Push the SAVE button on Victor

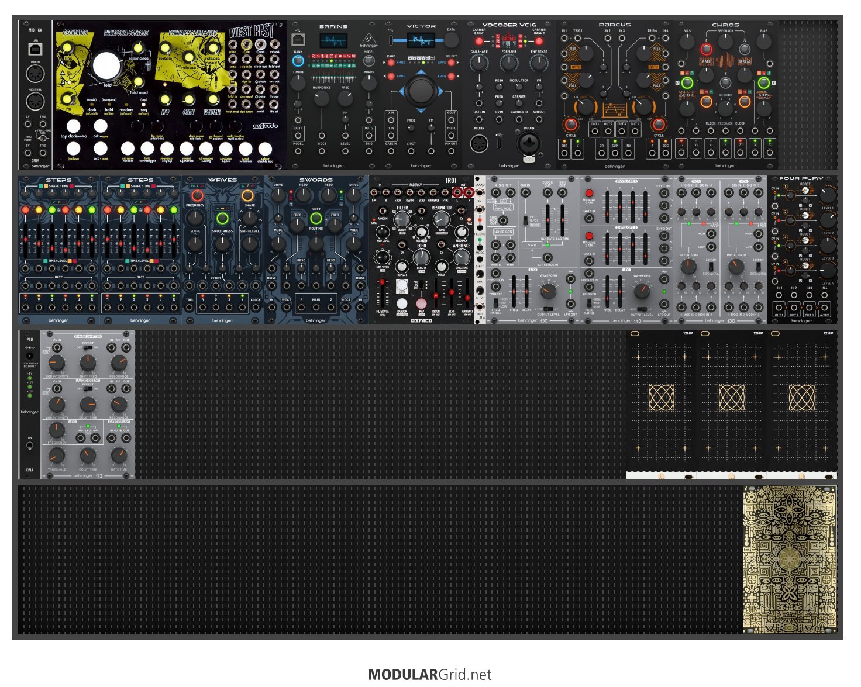(451, 62)
